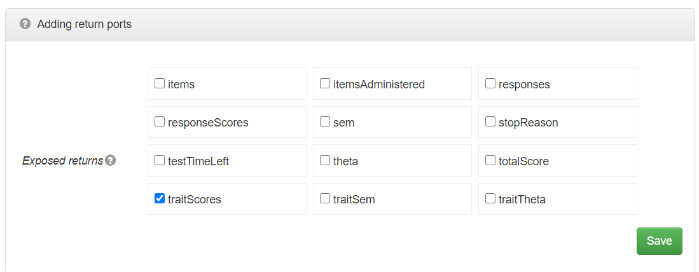Click the help icon next to Exposed returns
699x272 pixels.
111,160
